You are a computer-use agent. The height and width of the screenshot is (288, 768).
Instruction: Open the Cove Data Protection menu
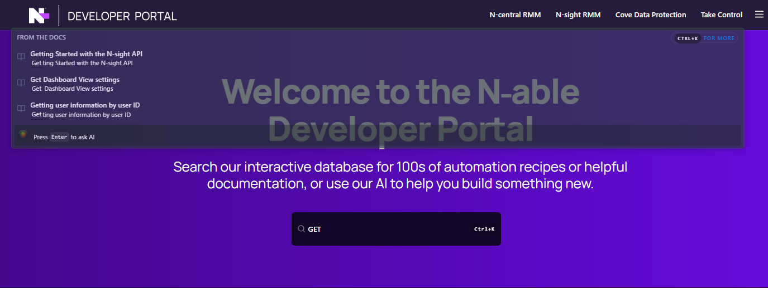(651, 15)
